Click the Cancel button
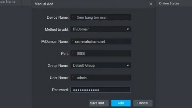Image resolution: width=192 pixels, height=108 pixels. pyautogui.click(x=143, y=103)
